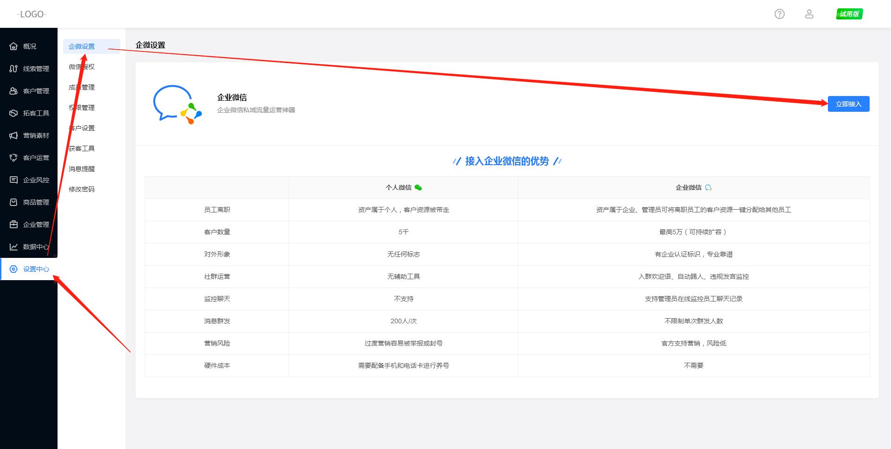Image resolution: width=891 pixels, height=449 pixels.
Task: Click the 需要配备手机和电话卡进行养号 cell
Action: click(404, 366)
